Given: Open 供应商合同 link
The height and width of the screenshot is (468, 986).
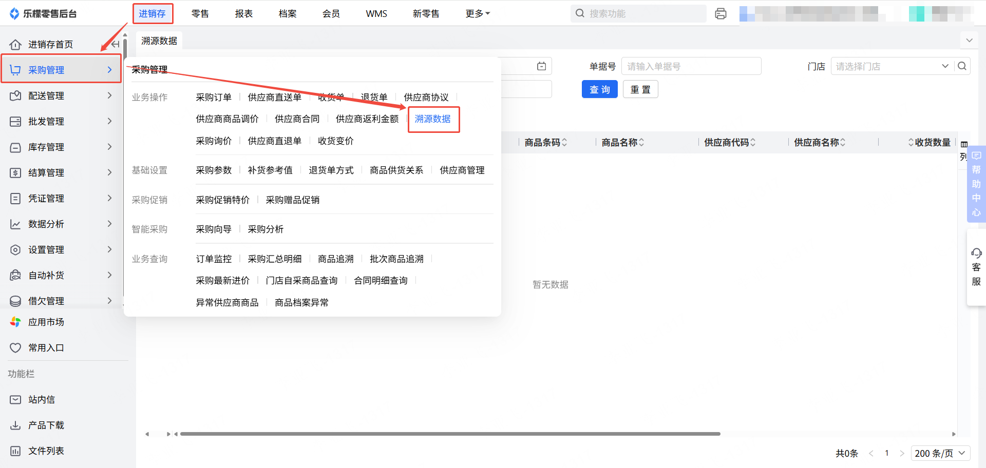Looking at the screenshot, I should (x=297, y=119).
